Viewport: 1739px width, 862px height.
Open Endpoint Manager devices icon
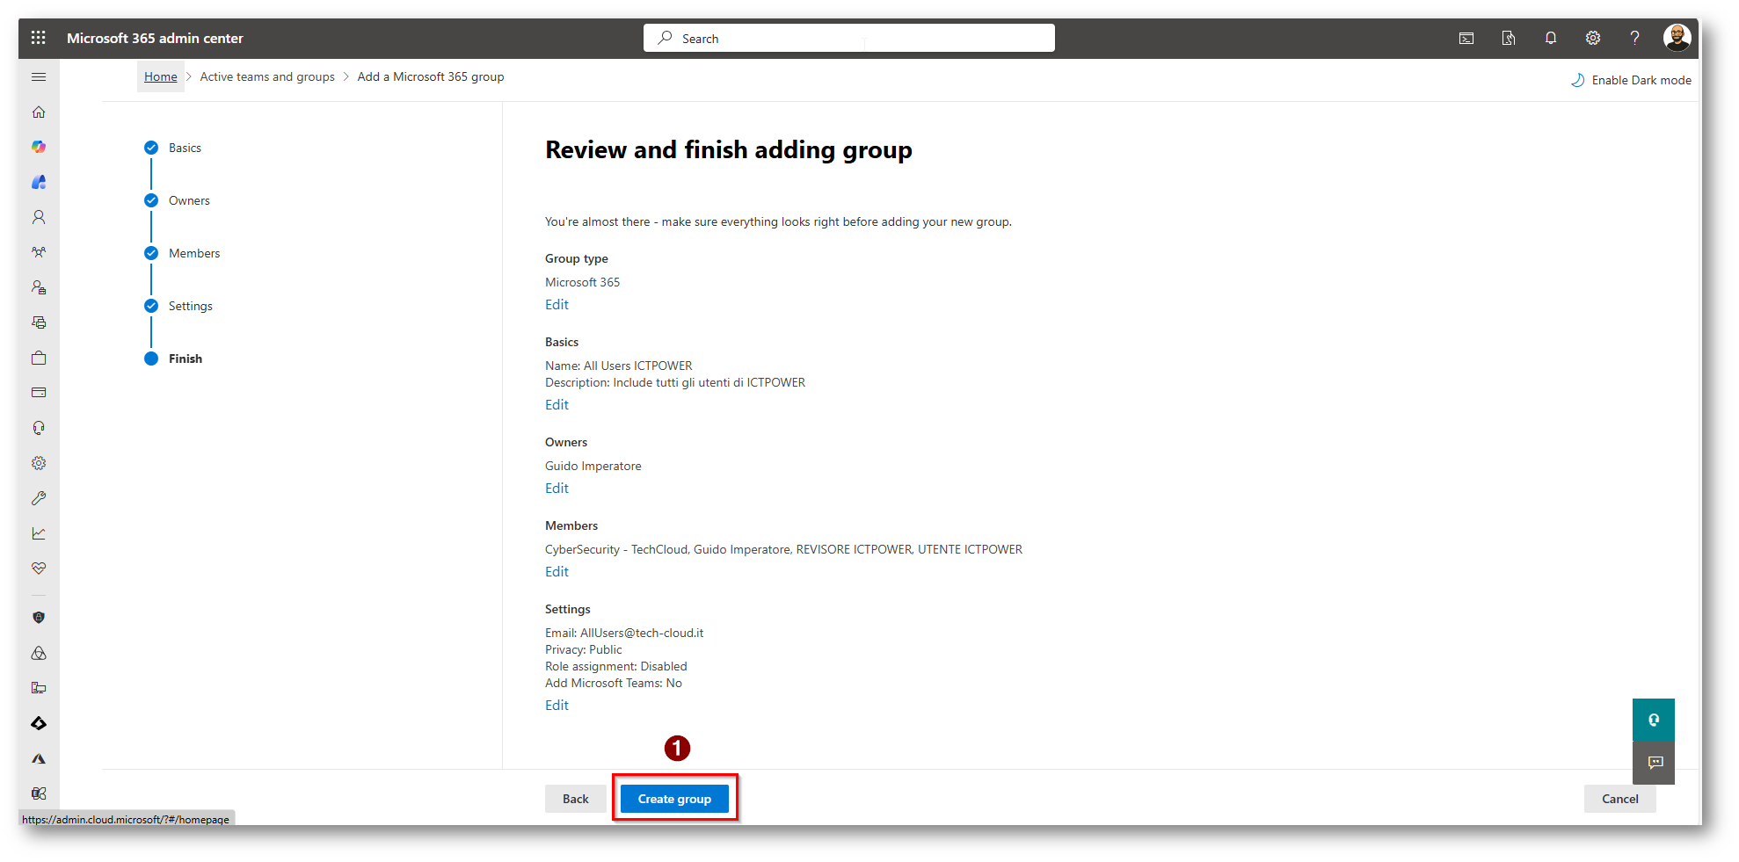39,688
